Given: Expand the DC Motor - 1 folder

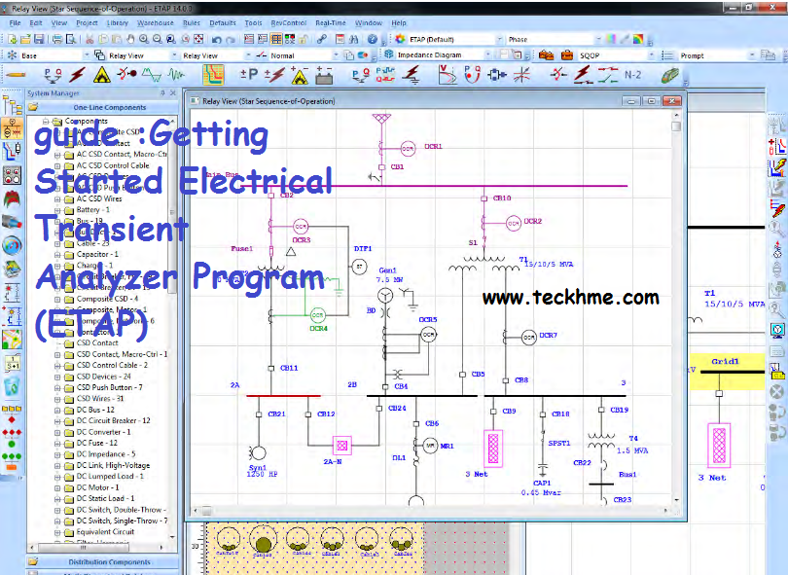Looking at the screenshot, I should 57,487.
